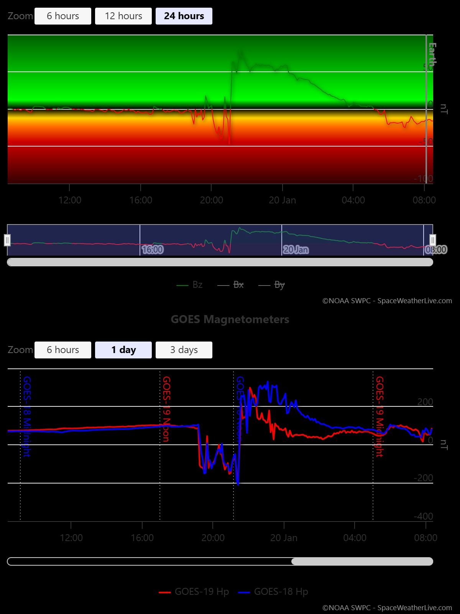Image resolution: width=460 pixels, height=614 pixels.
Task: Click the GOES chart scrollbar thumb
Action: tap(362, 561)
